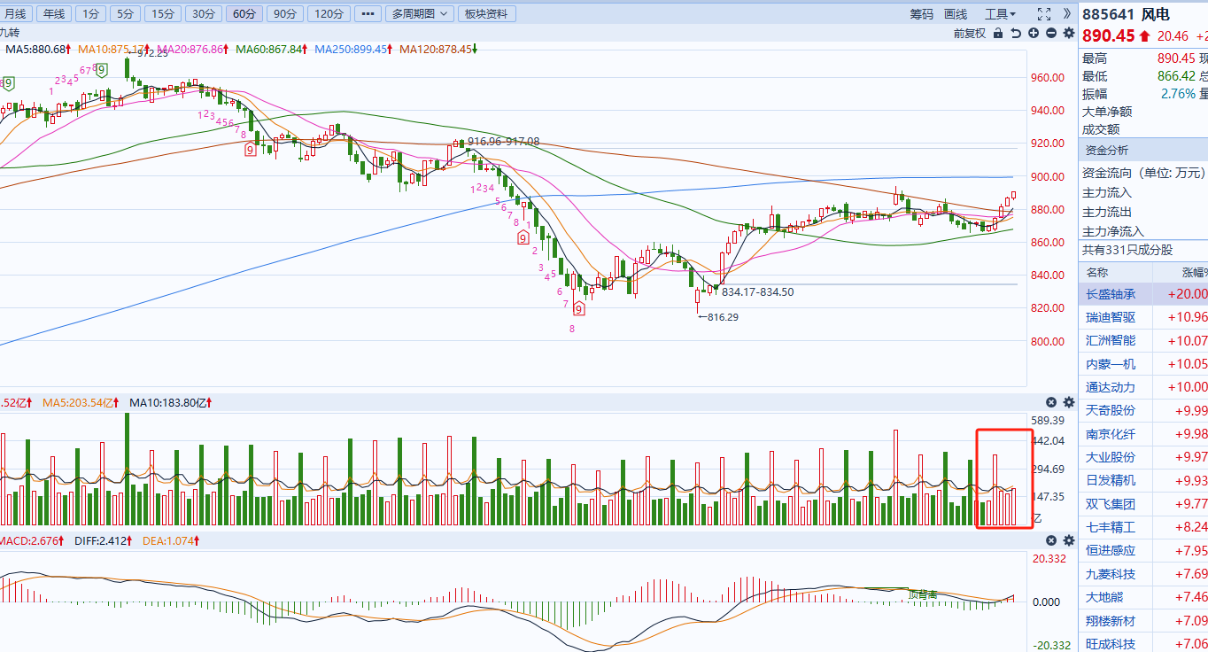
Task: Expand the 多周期图 dropdown
Action: 421,14
